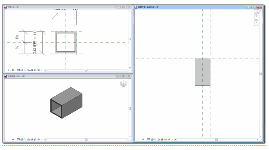Open Visual Style in floor plan view
The image size is (269, 150).
pyautogui.click(x=152, y=139)
